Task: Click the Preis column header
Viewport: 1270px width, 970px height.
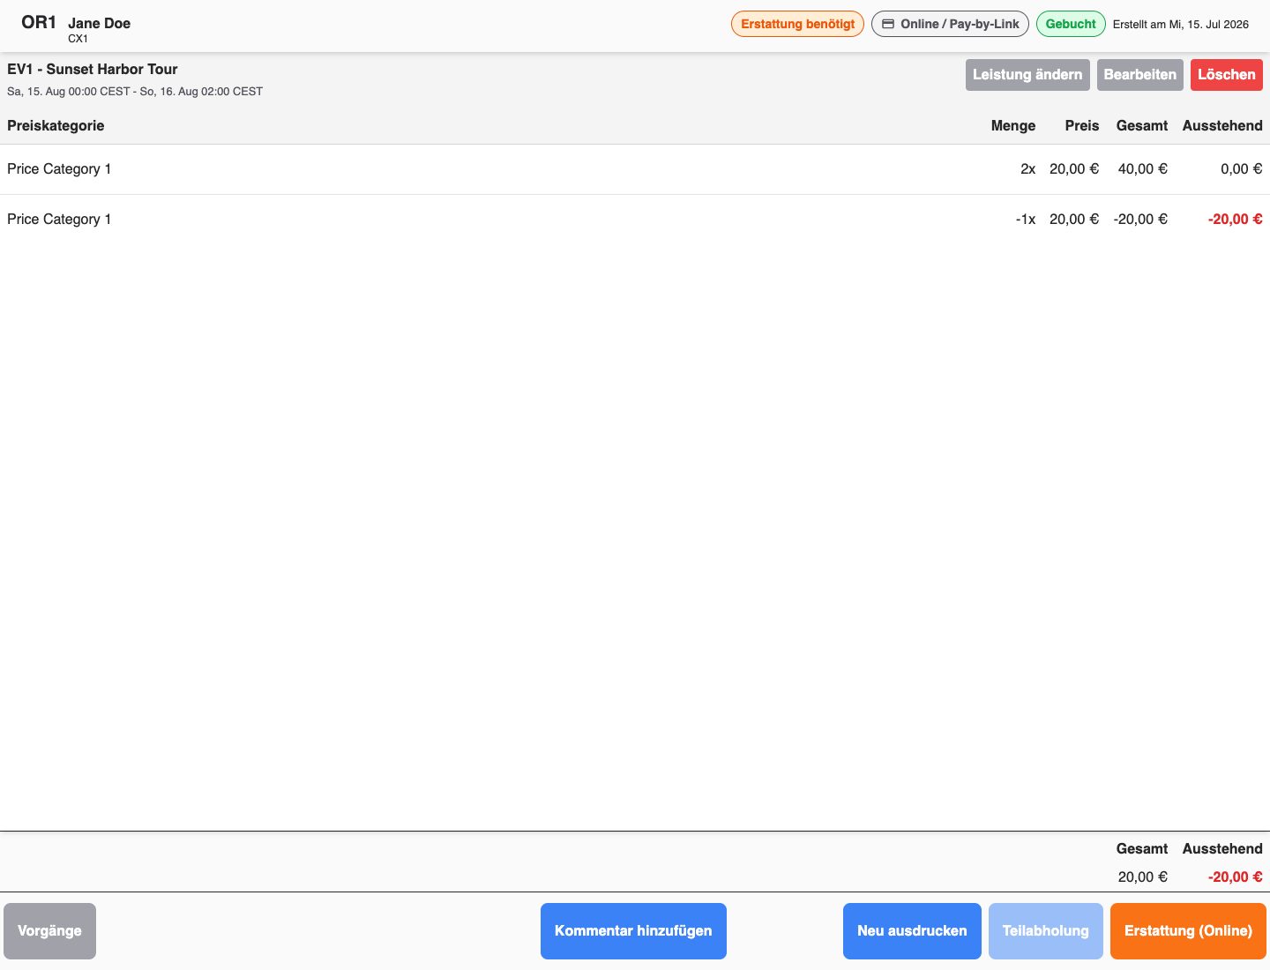Action: pyautogui.click(x=1081, y=126)
